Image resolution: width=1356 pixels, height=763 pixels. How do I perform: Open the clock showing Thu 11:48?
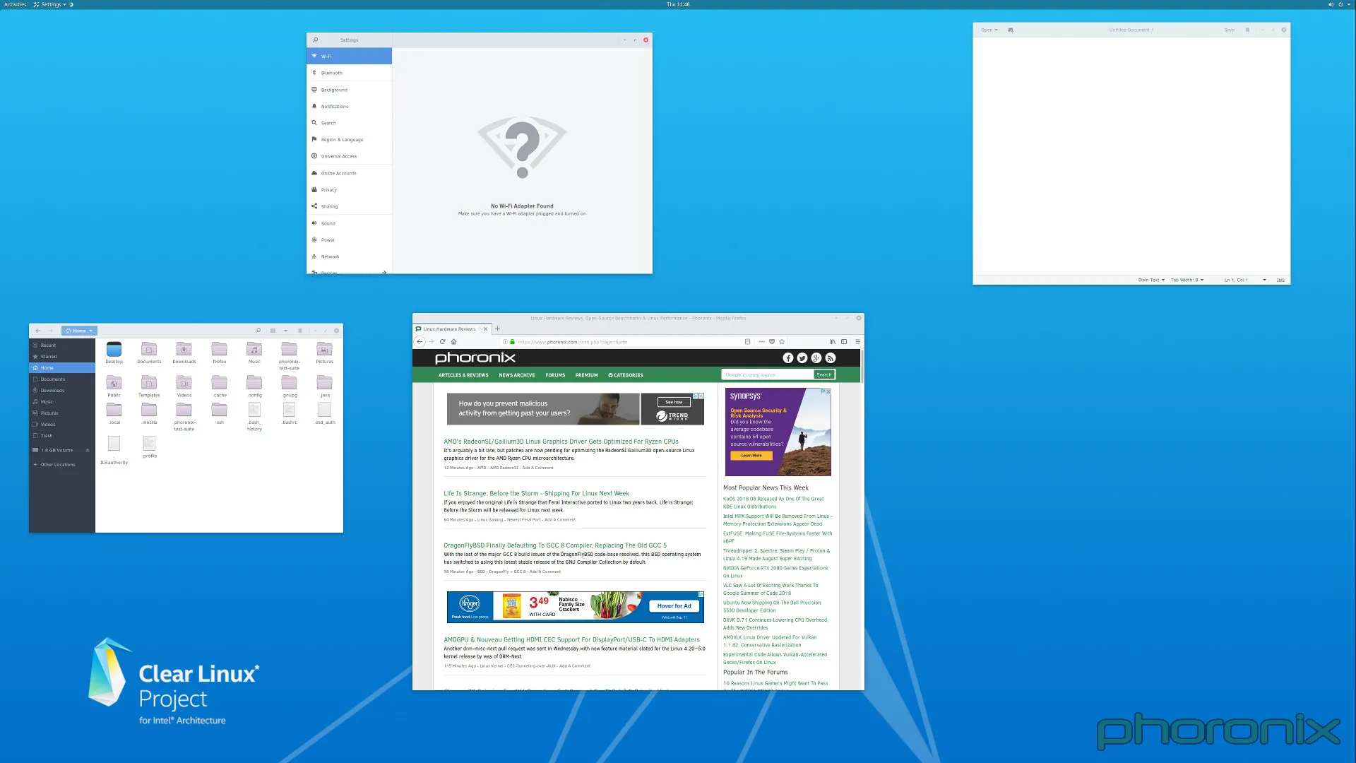coord(678,4)
